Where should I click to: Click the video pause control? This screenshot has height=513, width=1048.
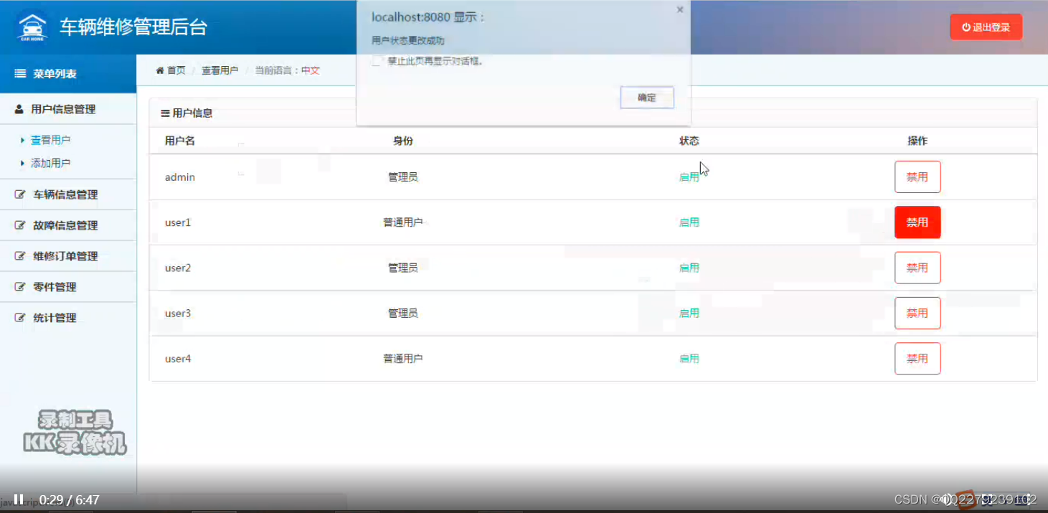[x=19, y=499]
